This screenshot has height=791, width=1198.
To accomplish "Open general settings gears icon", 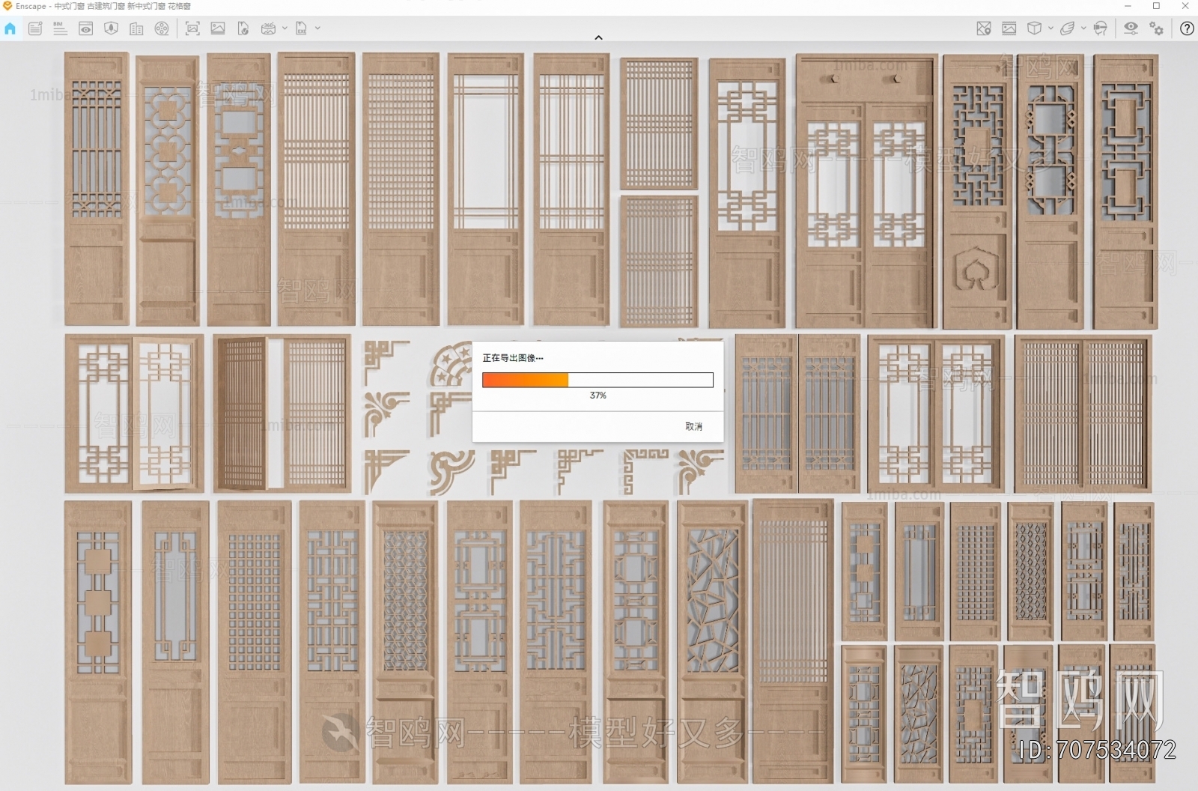I will tap(1157, 28).
